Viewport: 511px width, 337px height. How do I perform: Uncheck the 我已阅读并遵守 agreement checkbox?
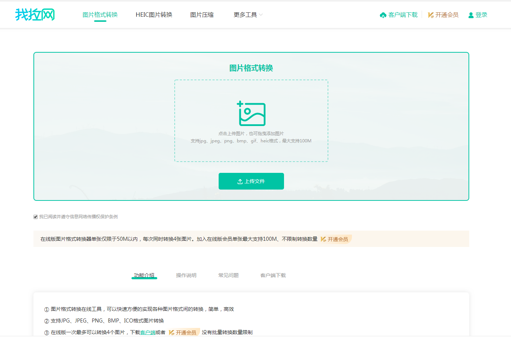click(x=36, y=217)
